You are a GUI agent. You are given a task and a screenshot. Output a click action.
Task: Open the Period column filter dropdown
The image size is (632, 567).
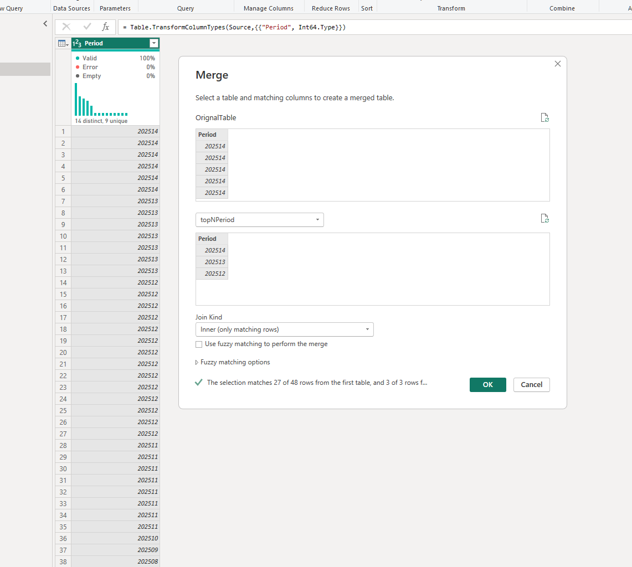pos(154,43)
